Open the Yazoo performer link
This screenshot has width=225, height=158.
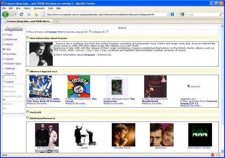point(84,148)
